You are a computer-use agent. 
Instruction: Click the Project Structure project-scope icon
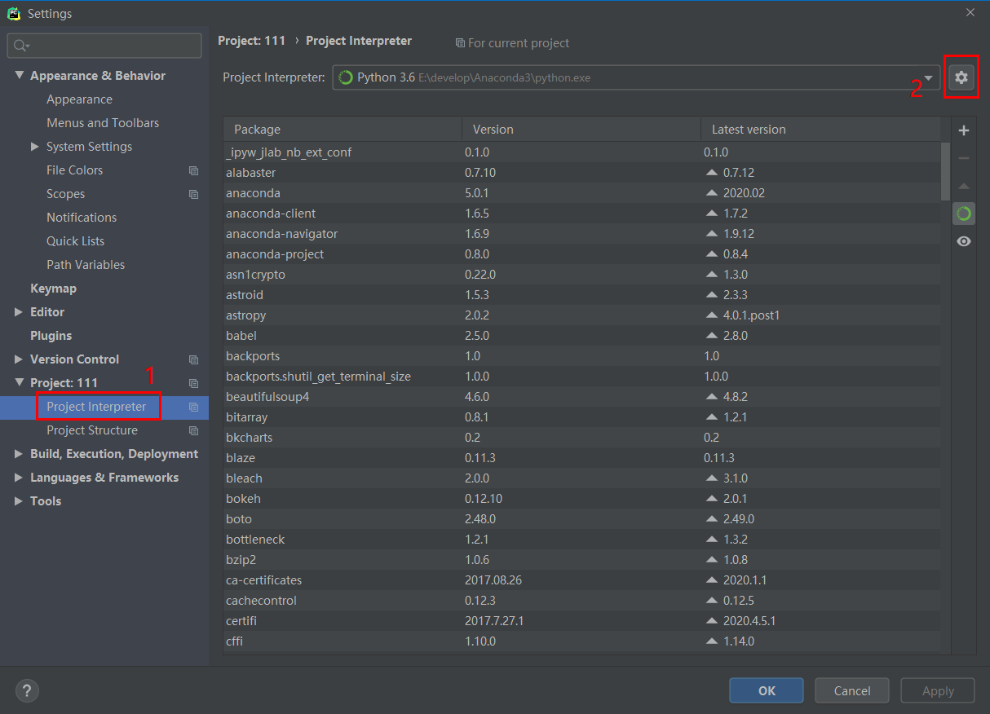[x=193, y=430]
